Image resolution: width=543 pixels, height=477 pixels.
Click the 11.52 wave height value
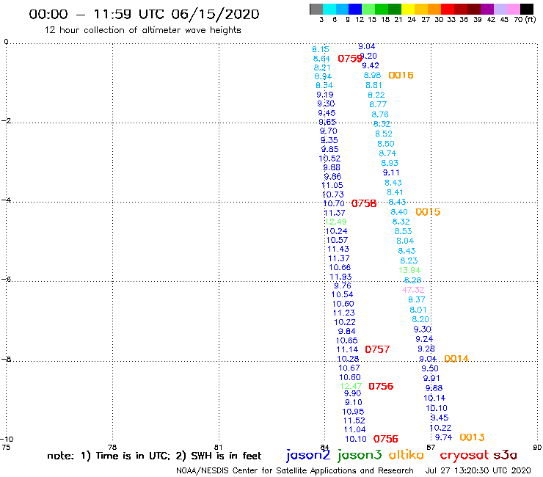354,420
